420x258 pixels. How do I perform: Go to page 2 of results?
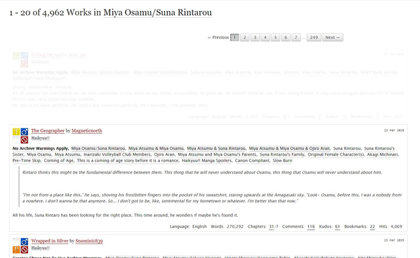(x=245, y=38)
